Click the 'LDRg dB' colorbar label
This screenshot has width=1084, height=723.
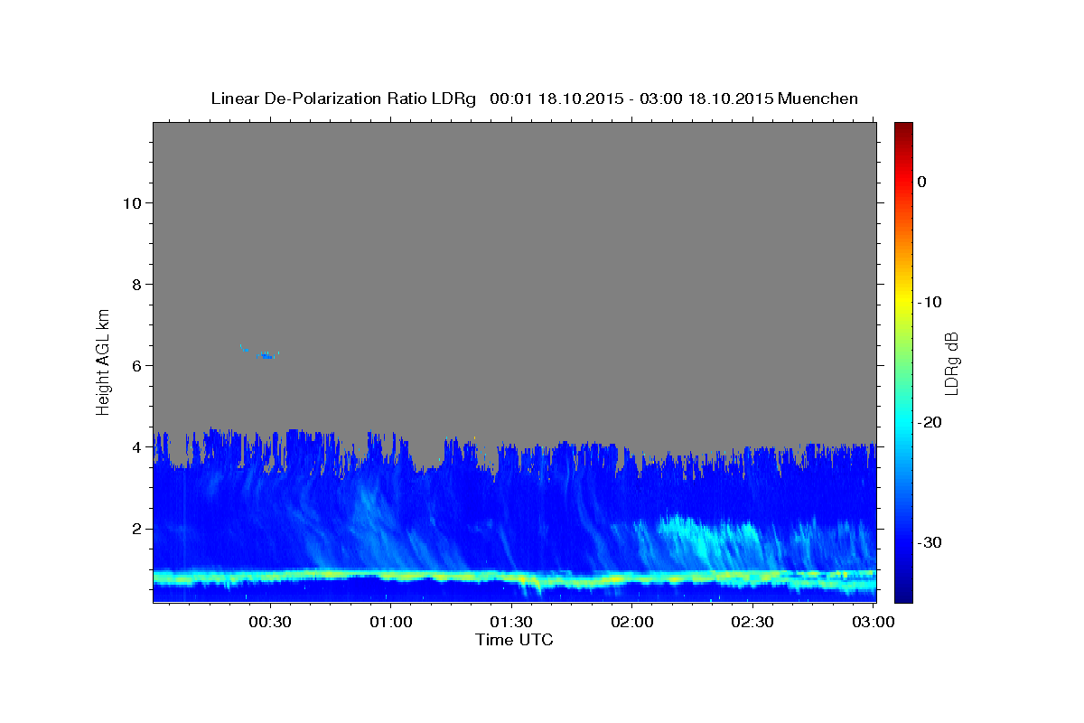click(x=951, y=362)
